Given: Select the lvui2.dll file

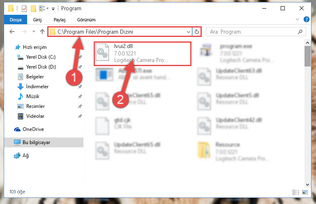Looking at the screenshot, I should [143, 54].
